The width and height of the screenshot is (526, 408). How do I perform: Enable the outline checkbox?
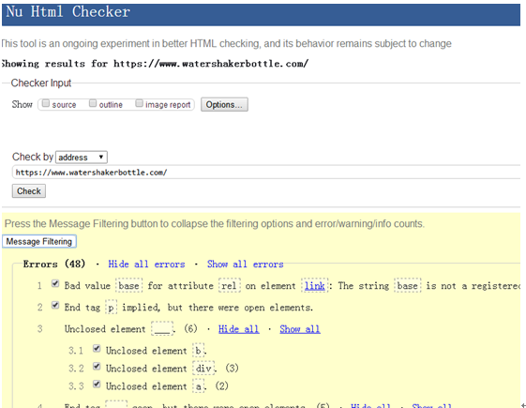coord(93,103)
